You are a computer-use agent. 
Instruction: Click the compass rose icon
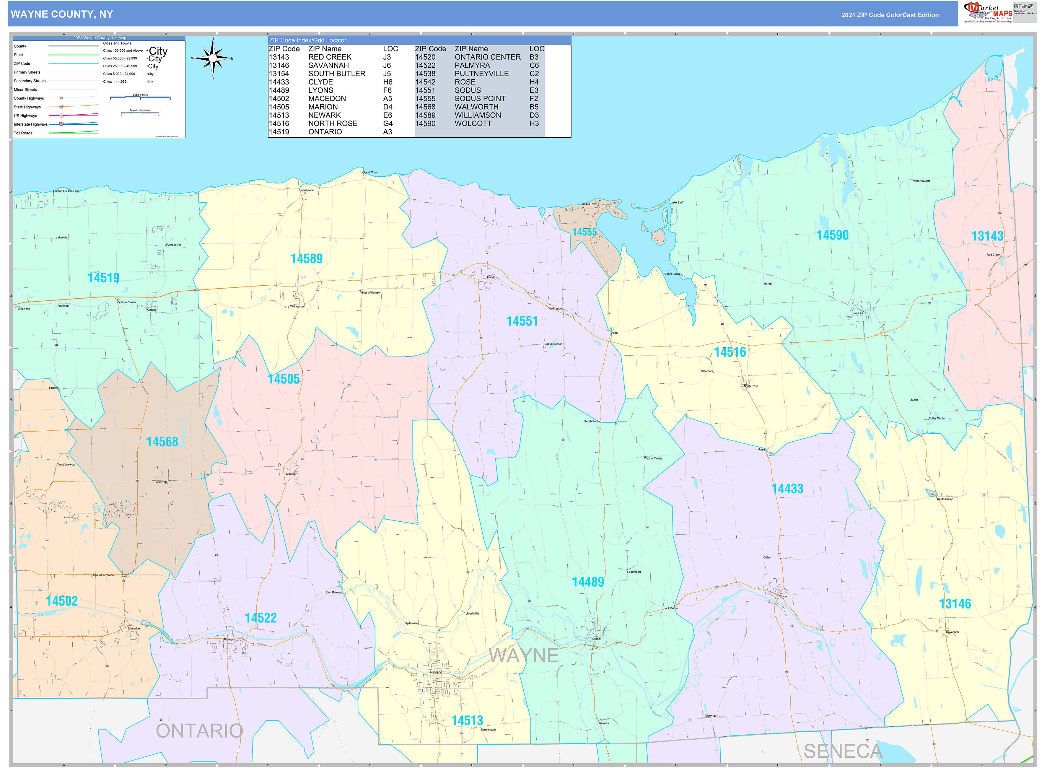(212, 58)
